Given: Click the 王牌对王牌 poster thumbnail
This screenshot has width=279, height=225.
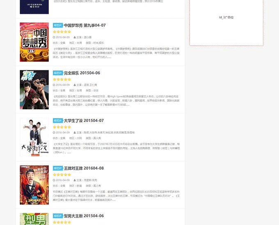Looking at the screenshot, I should tap(34, 185).
